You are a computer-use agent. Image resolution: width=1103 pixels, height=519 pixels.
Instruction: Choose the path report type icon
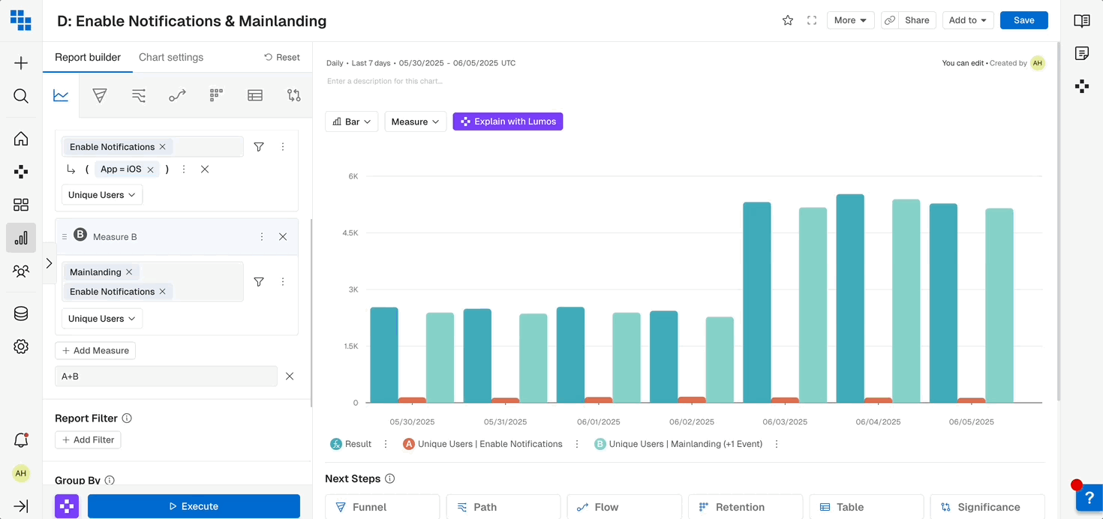139,95
